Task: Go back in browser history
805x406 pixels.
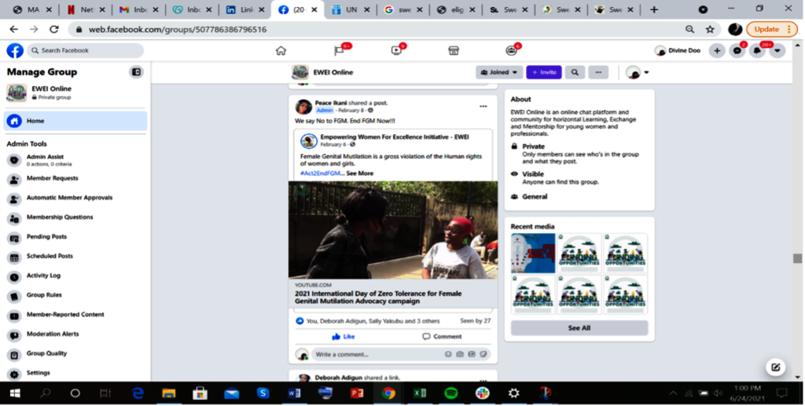Action: (14, 29)
